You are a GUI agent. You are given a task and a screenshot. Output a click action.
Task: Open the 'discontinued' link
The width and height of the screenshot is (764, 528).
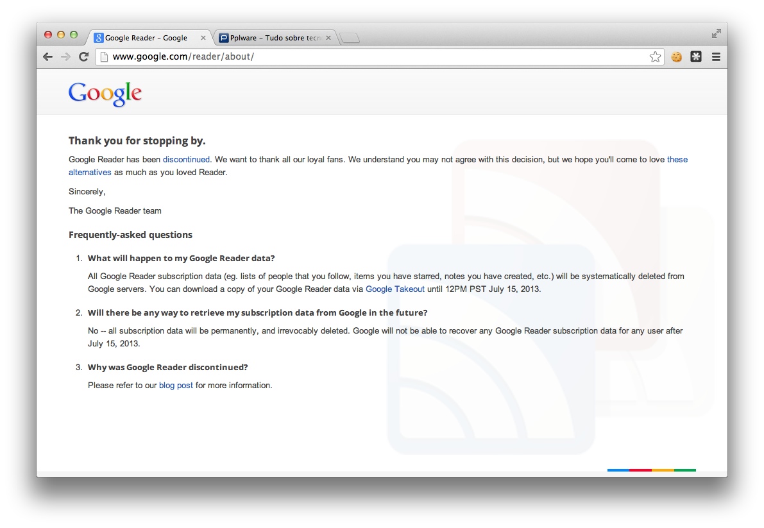186,159
